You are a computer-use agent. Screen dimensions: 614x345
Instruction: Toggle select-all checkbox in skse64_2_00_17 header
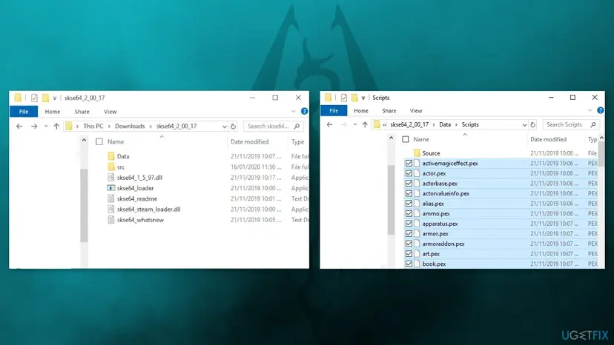click(x=99, y=142)
